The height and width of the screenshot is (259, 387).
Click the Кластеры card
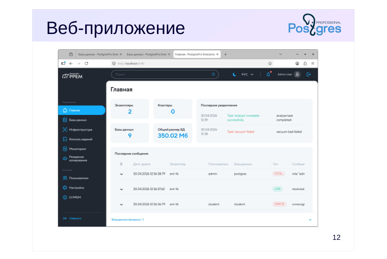coord(173,109)
